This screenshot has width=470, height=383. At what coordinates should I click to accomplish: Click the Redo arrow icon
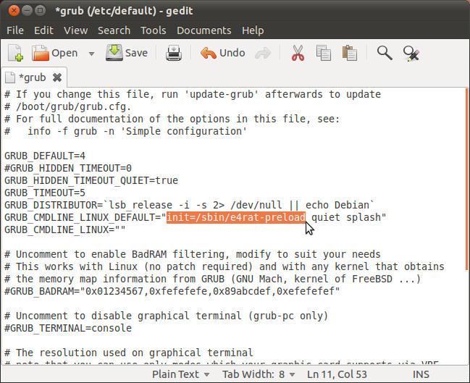click(263, 54)
